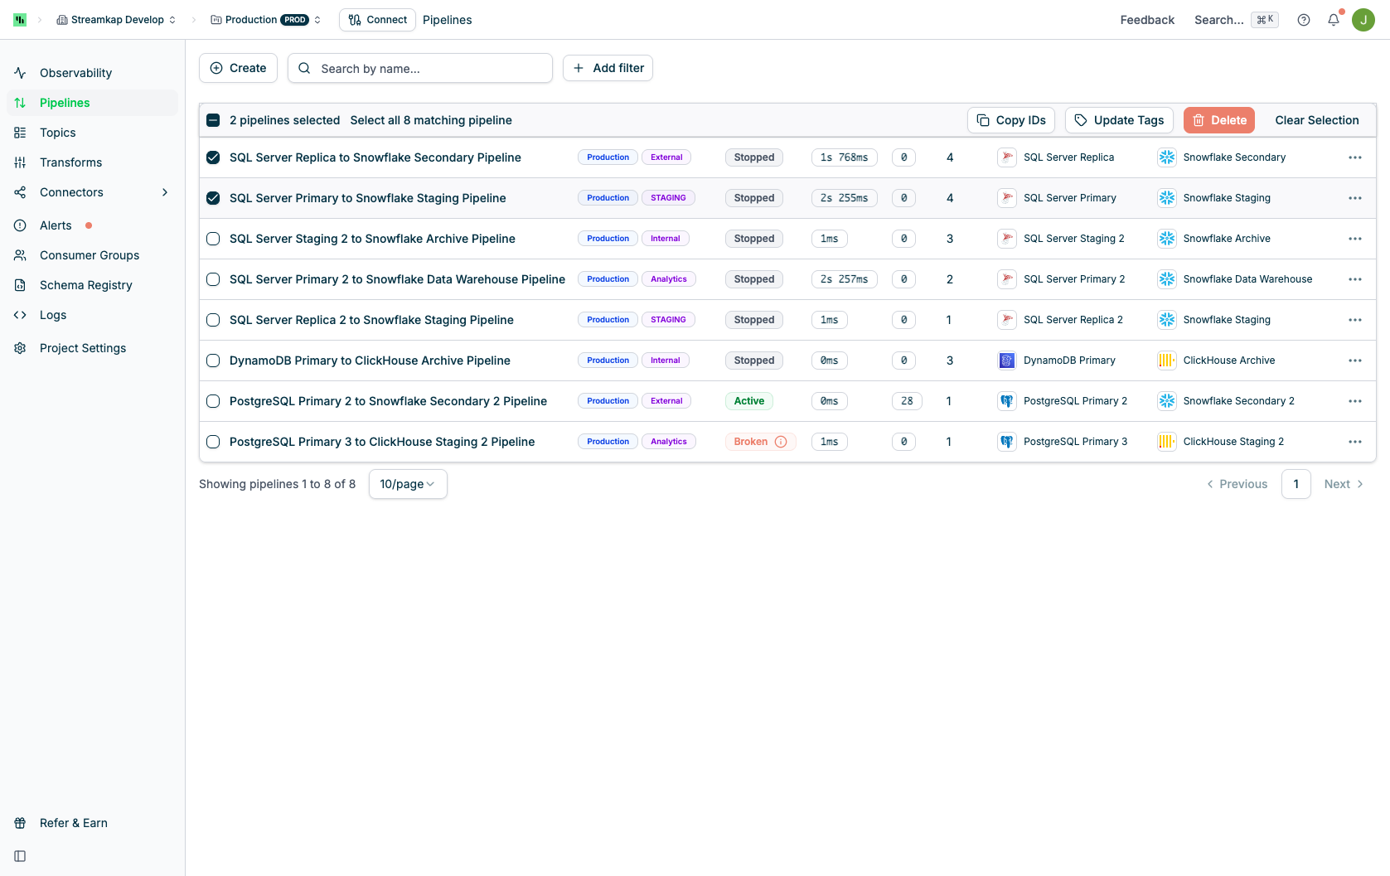This screenshot has height=876, width=1390.
Task: Uncheck SQL Server Replica to Snowflake Secondary Pipeline
Action: pyautogui.click(x=213, y=157)
